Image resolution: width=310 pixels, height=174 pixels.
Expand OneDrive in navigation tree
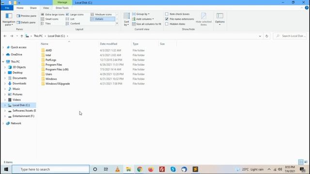pyautogui.click(x=3, y=55)
